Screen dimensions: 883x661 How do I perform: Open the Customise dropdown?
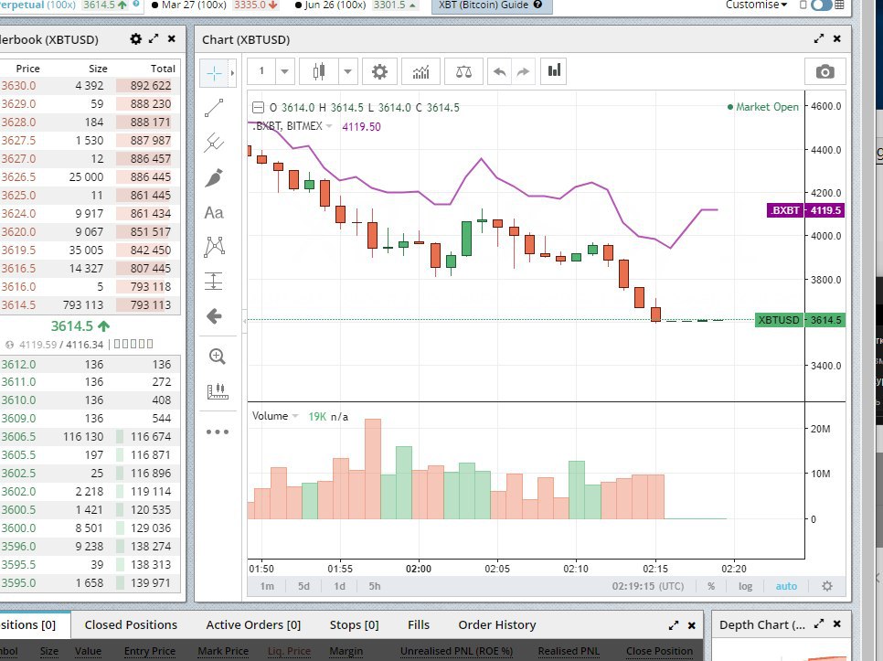(x=756, y=5)
